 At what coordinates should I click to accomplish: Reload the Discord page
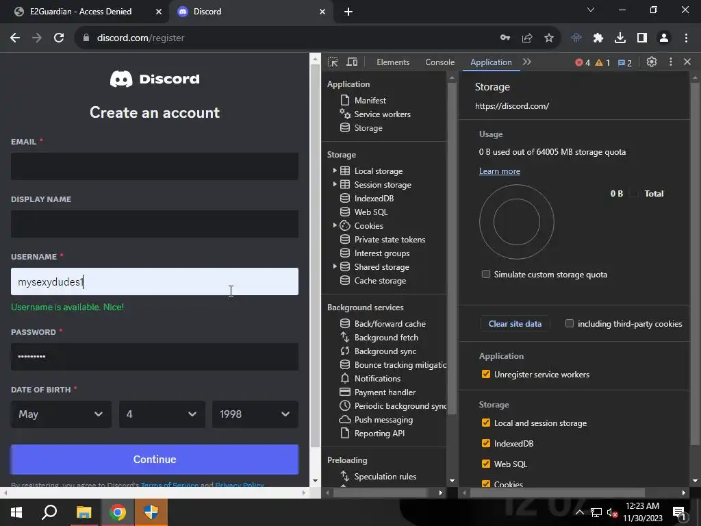(59, 38)
